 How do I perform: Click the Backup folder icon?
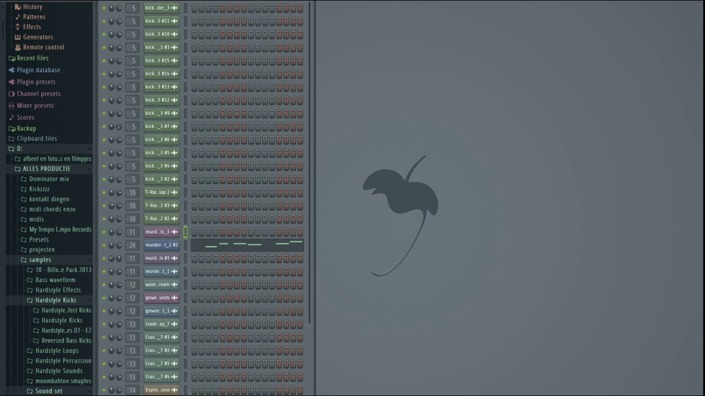point(12,129)
